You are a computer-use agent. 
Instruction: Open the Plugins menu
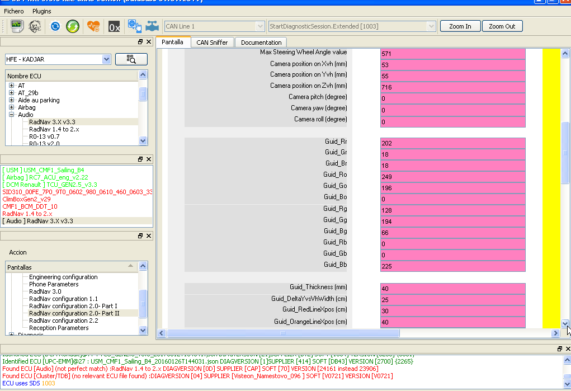pyautogui.click(x=42, y=11)
